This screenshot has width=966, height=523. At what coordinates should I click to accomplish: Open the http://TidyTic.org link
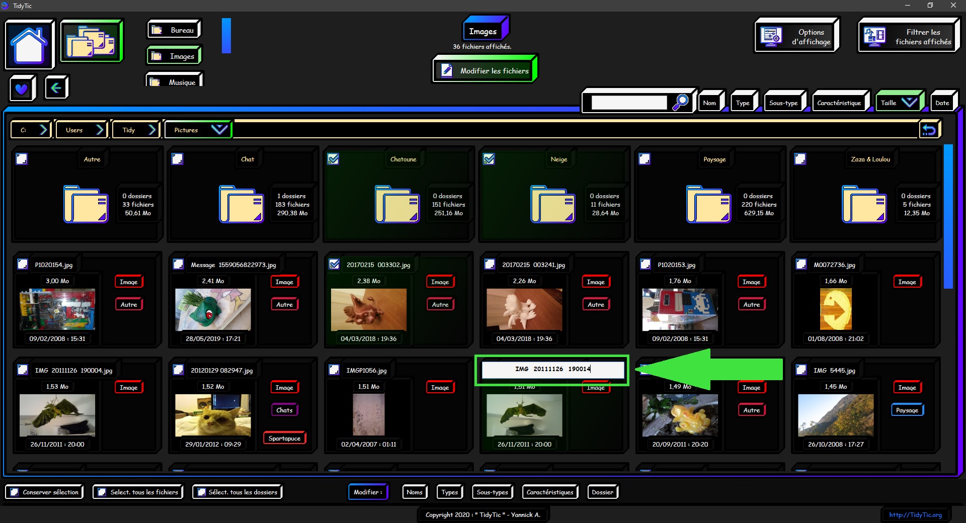click(x=915, y=514)
